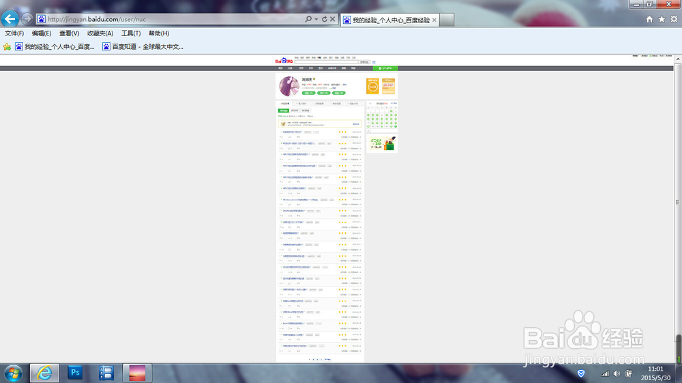Minimize the Internet Explorer window
The image size is (682, 383).
pyautogui.click(x=637, y=4)
